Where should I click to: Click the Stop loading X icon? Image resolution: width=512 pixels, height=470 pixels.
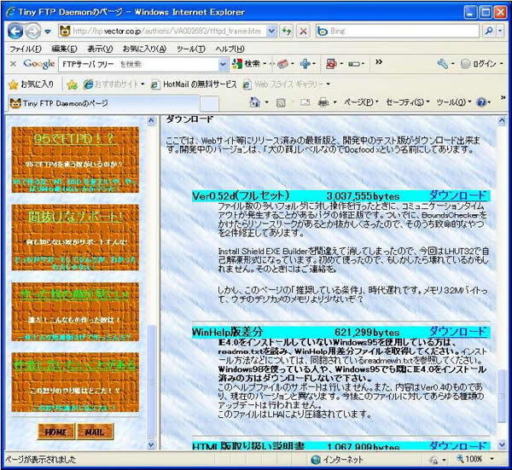click(x=303, y=31)
